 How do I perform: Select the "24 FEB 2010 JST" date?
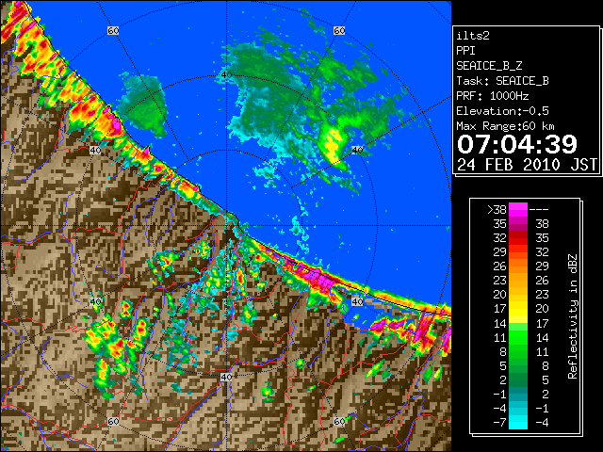527,165
